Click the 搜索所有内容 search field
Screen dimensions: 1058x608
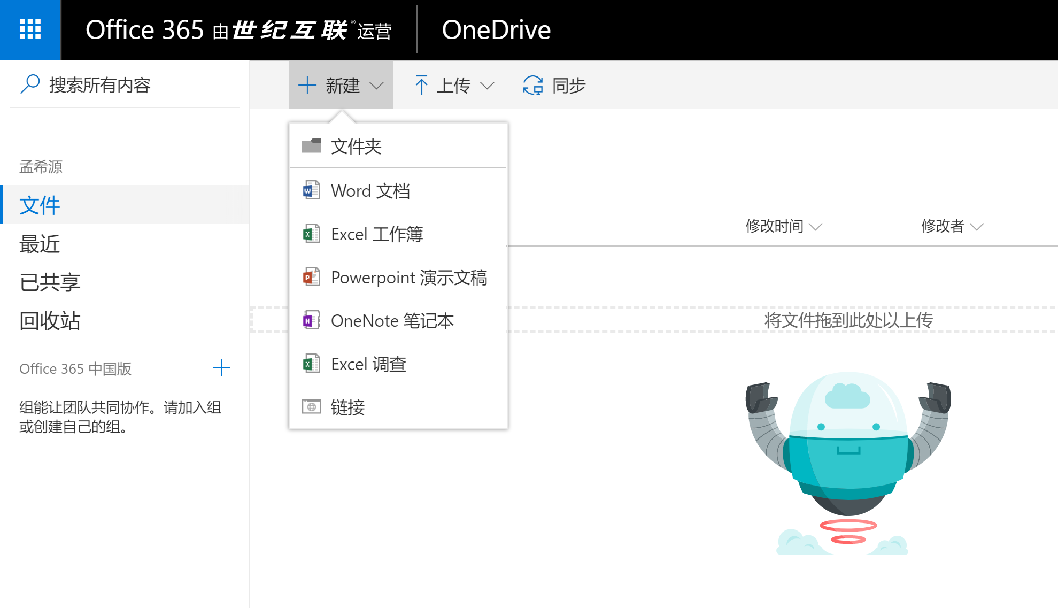pos(124,84)
